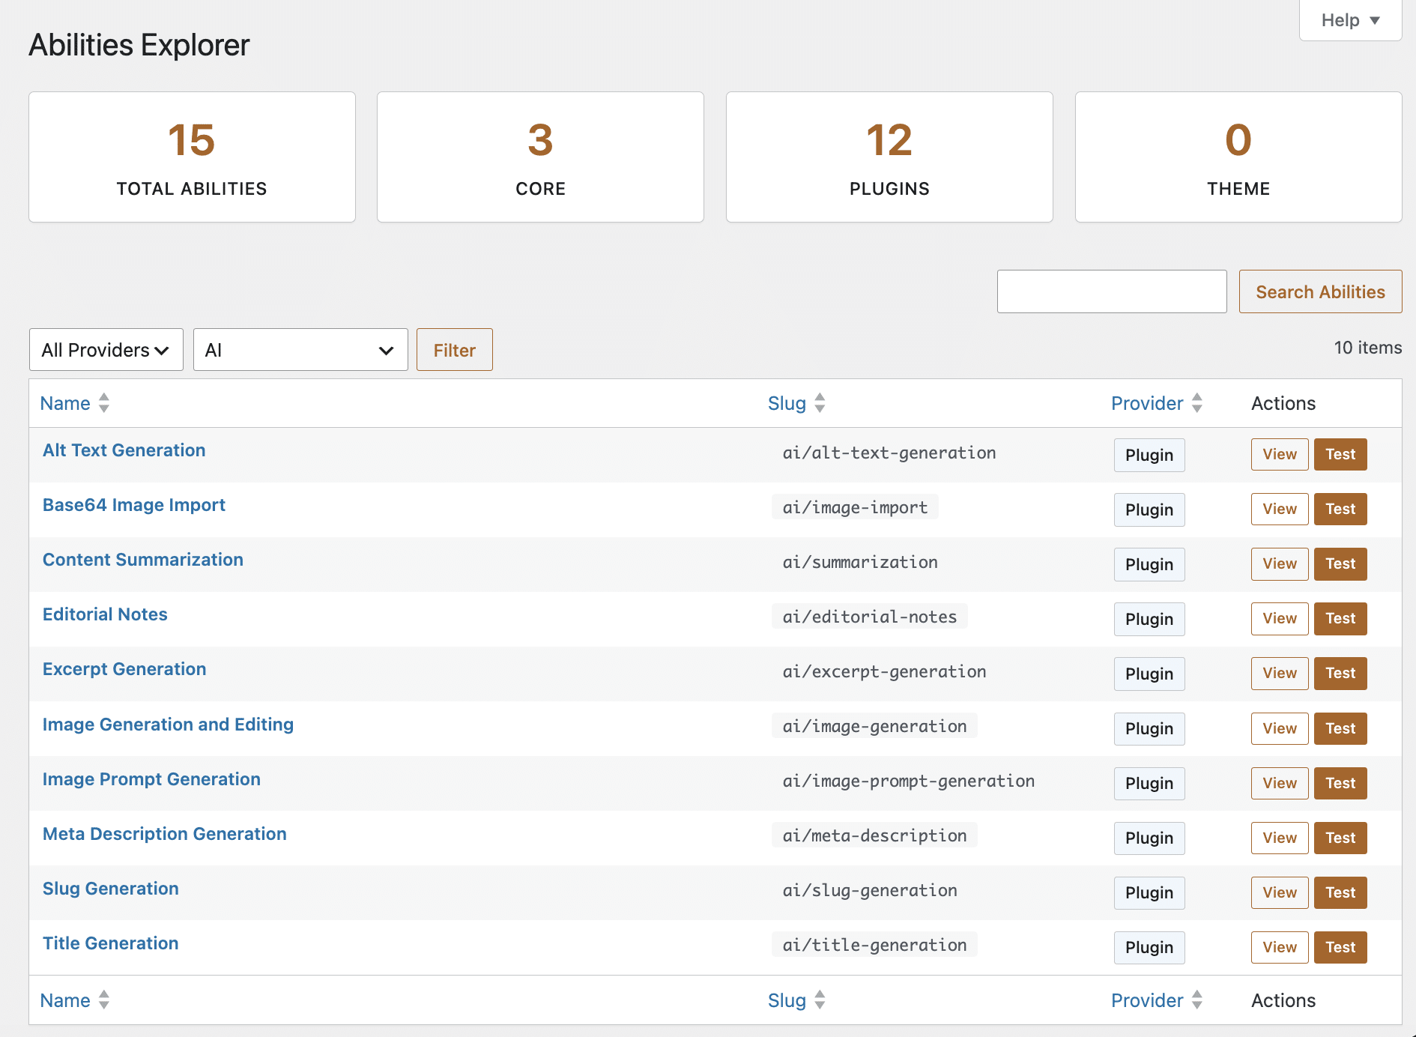The image size is (1416, 1037).
Task: Click the ai/summarization slug
Action: (860, 562)
